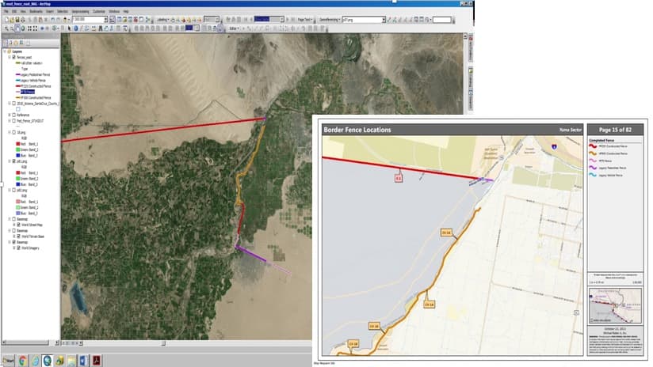
Task: Open the Georeferencing dropdown menu
Action: [330, 20]
